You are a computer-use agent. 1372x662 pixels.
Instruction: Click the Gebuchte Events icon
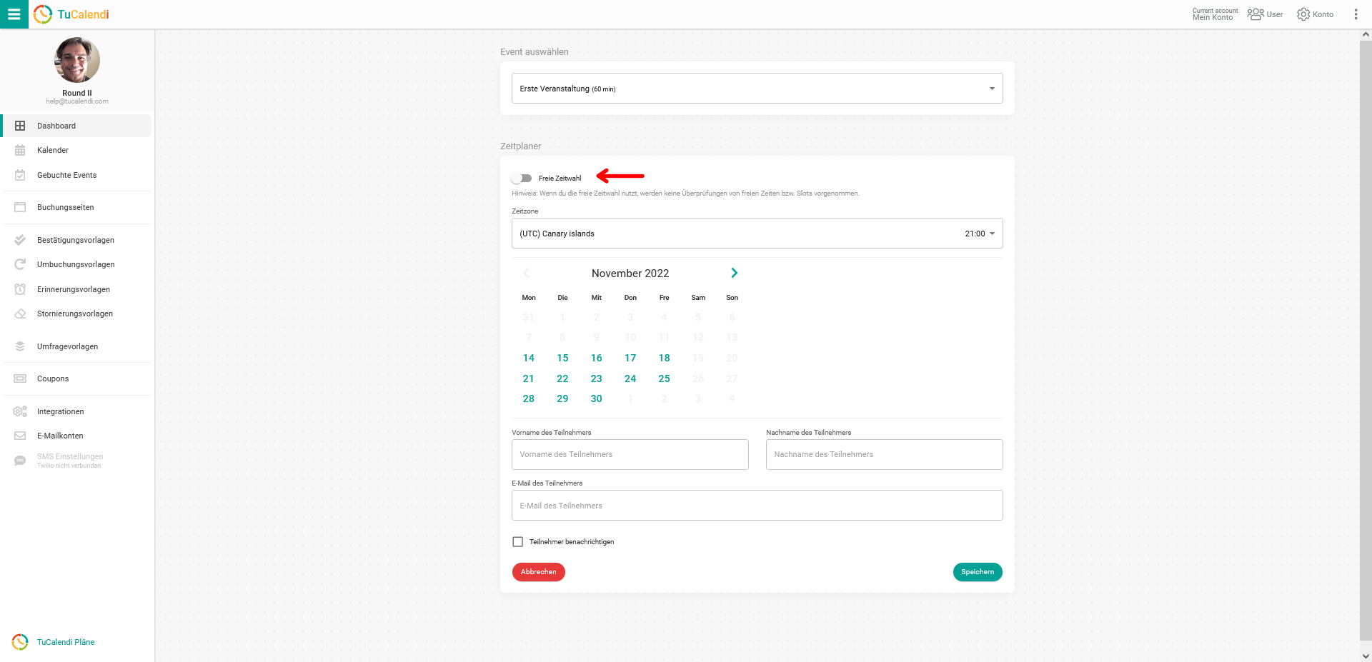20,175
